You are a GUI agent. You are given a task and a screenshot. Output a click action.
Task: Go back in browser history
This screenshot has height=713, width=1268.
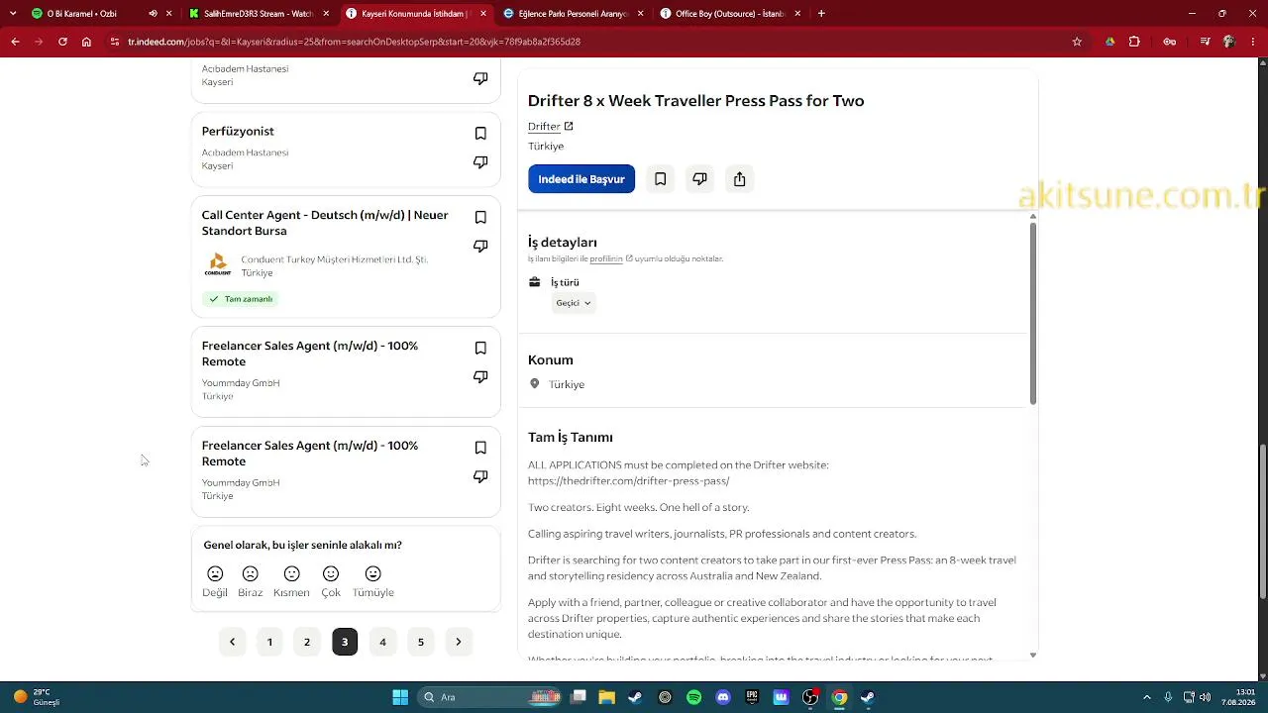15,42
